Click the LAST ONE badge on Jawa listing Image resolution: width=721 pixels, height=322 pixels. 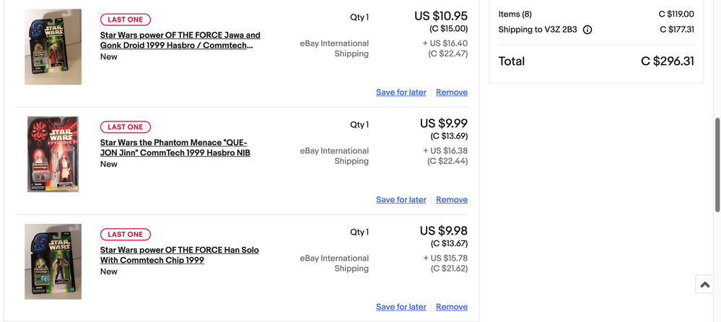tap(126, 19)
